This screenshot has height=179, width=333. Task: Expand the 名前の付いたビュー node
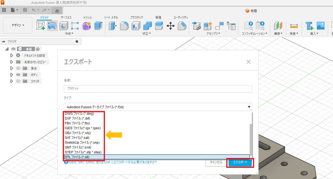pyautogui.click(x=11, y=62)
